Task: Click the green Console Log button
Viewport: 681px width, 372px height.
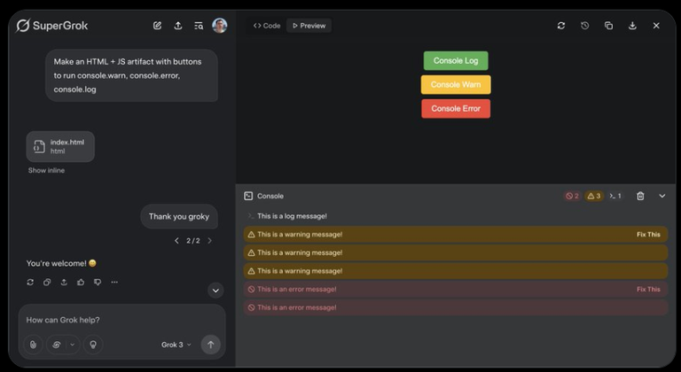Action: 456,61
